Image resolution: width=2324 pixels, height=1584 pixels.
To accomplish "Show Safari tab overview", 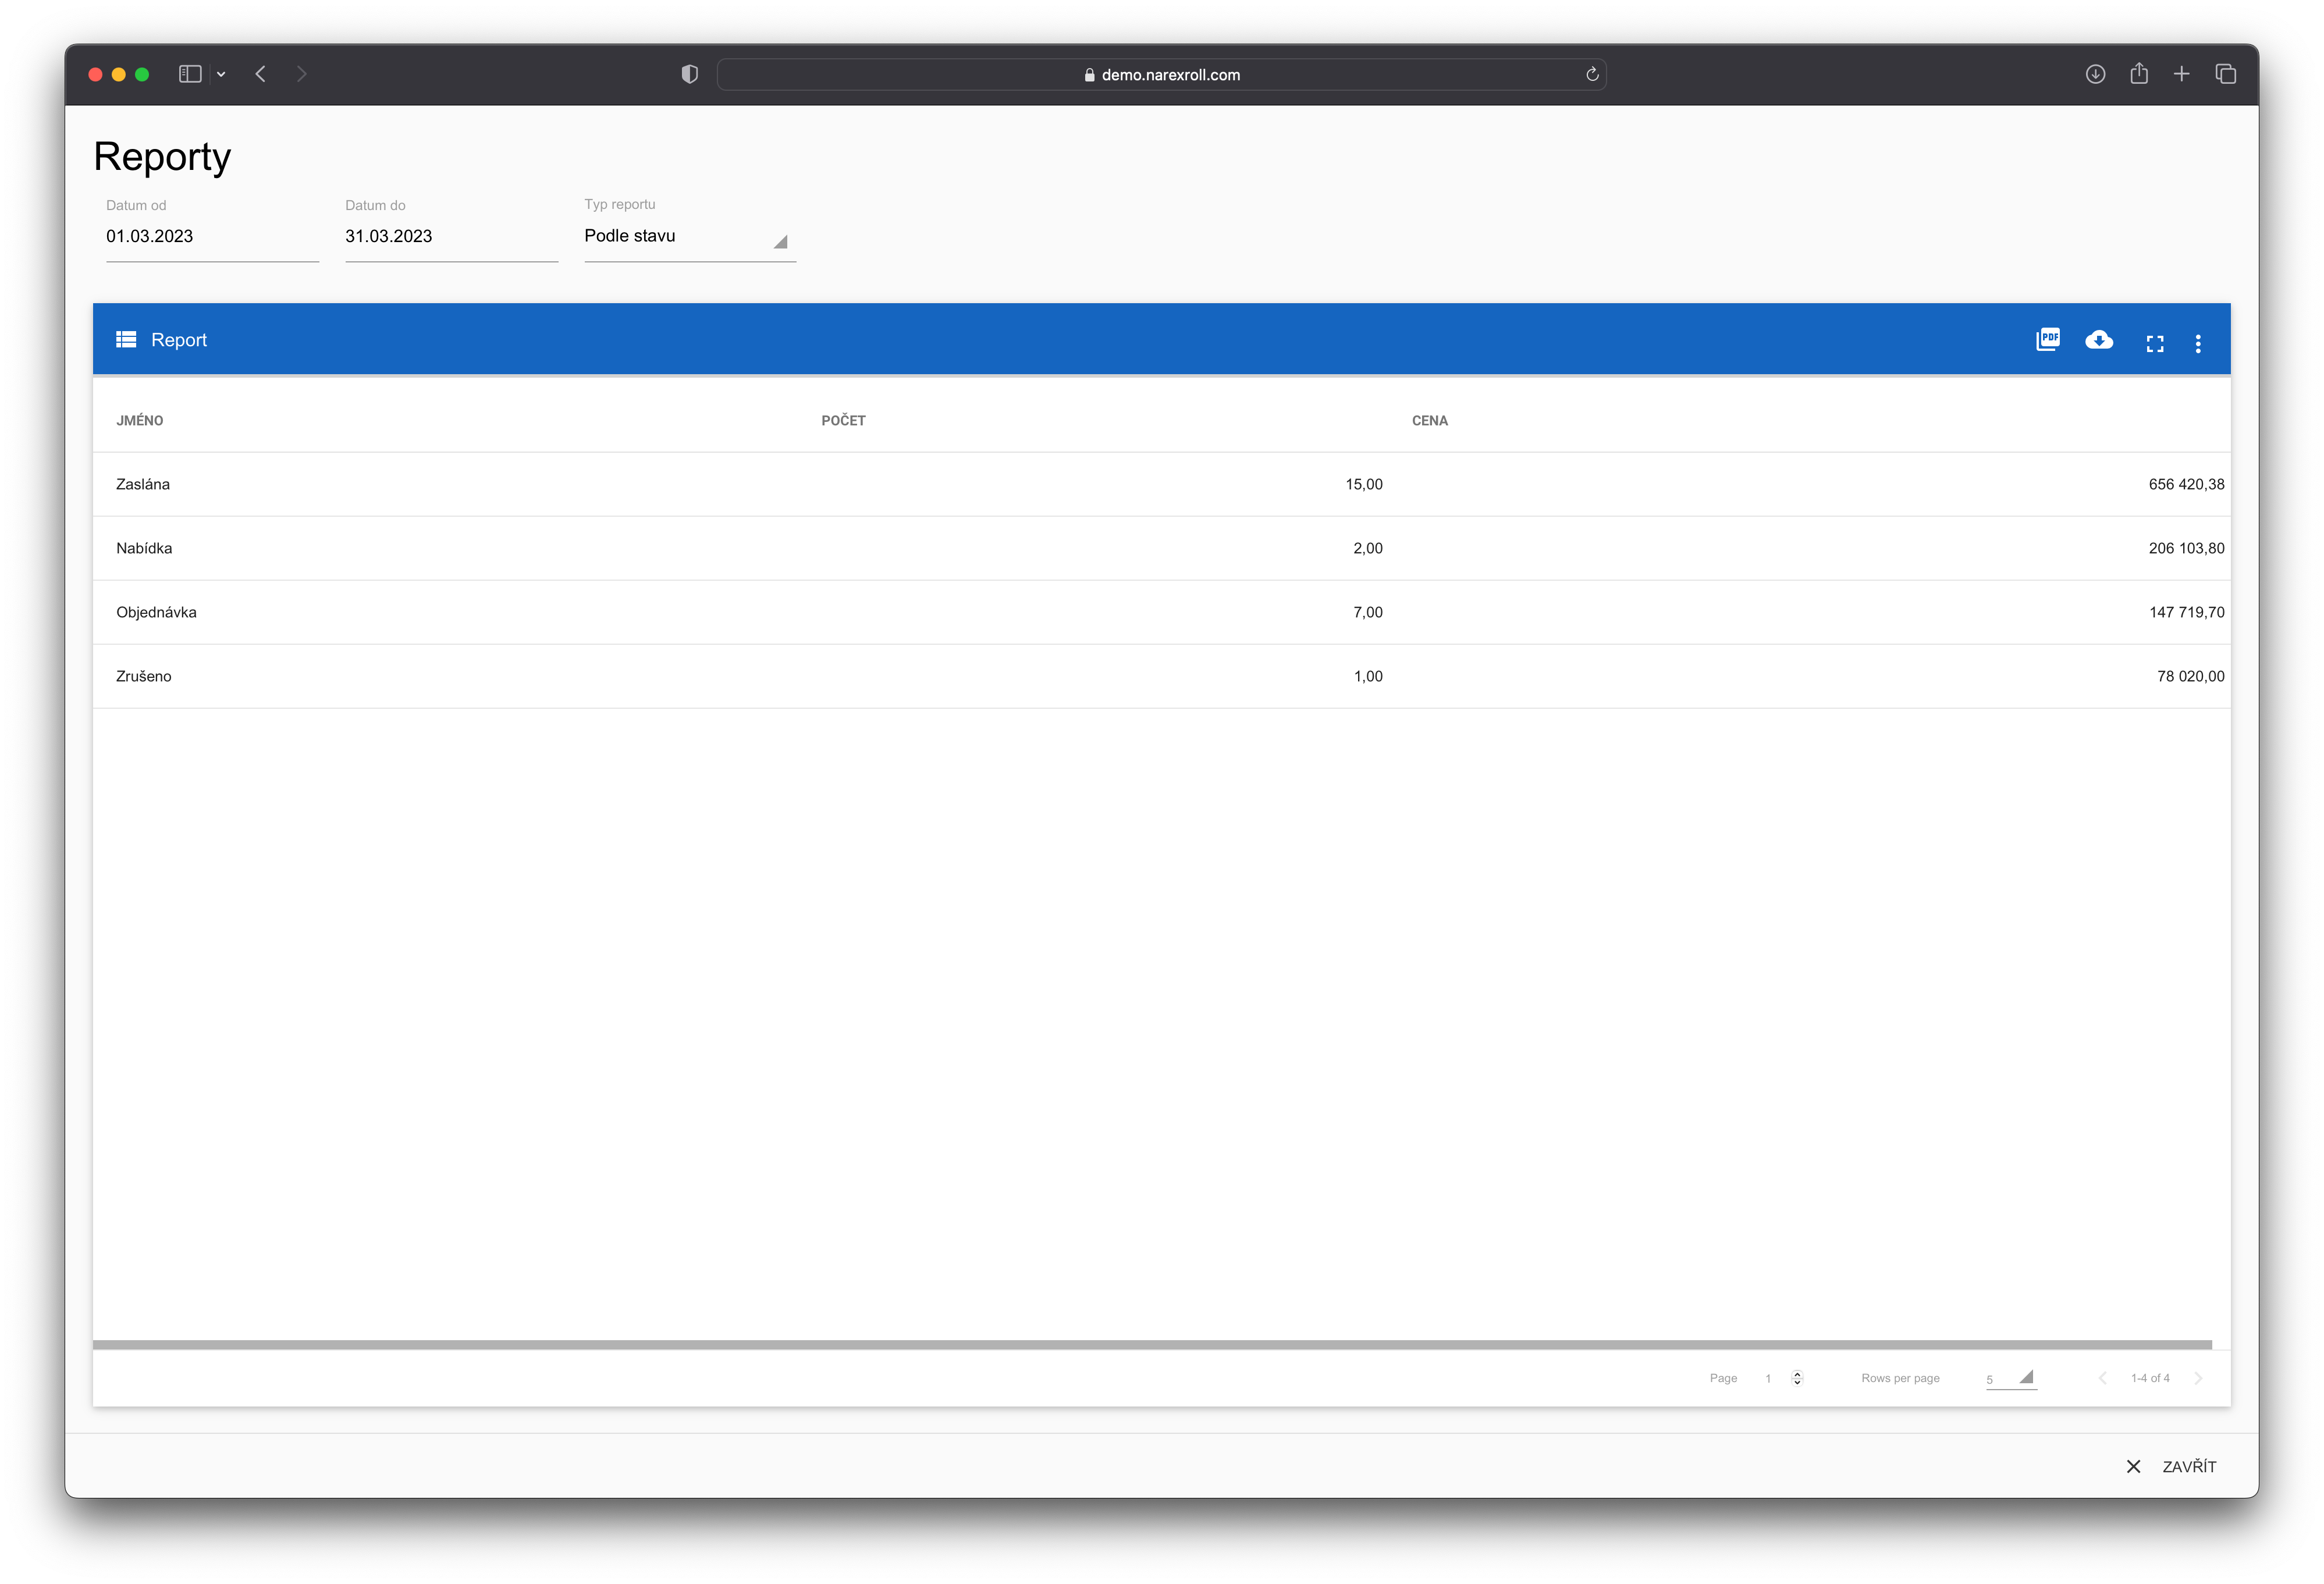I will click(x=2226, y=74).
